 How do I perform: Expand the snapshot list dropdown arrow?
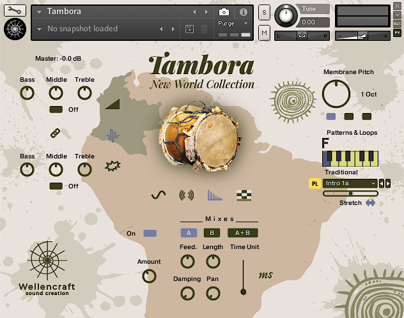pyautogui.click(x=40, y=29)
